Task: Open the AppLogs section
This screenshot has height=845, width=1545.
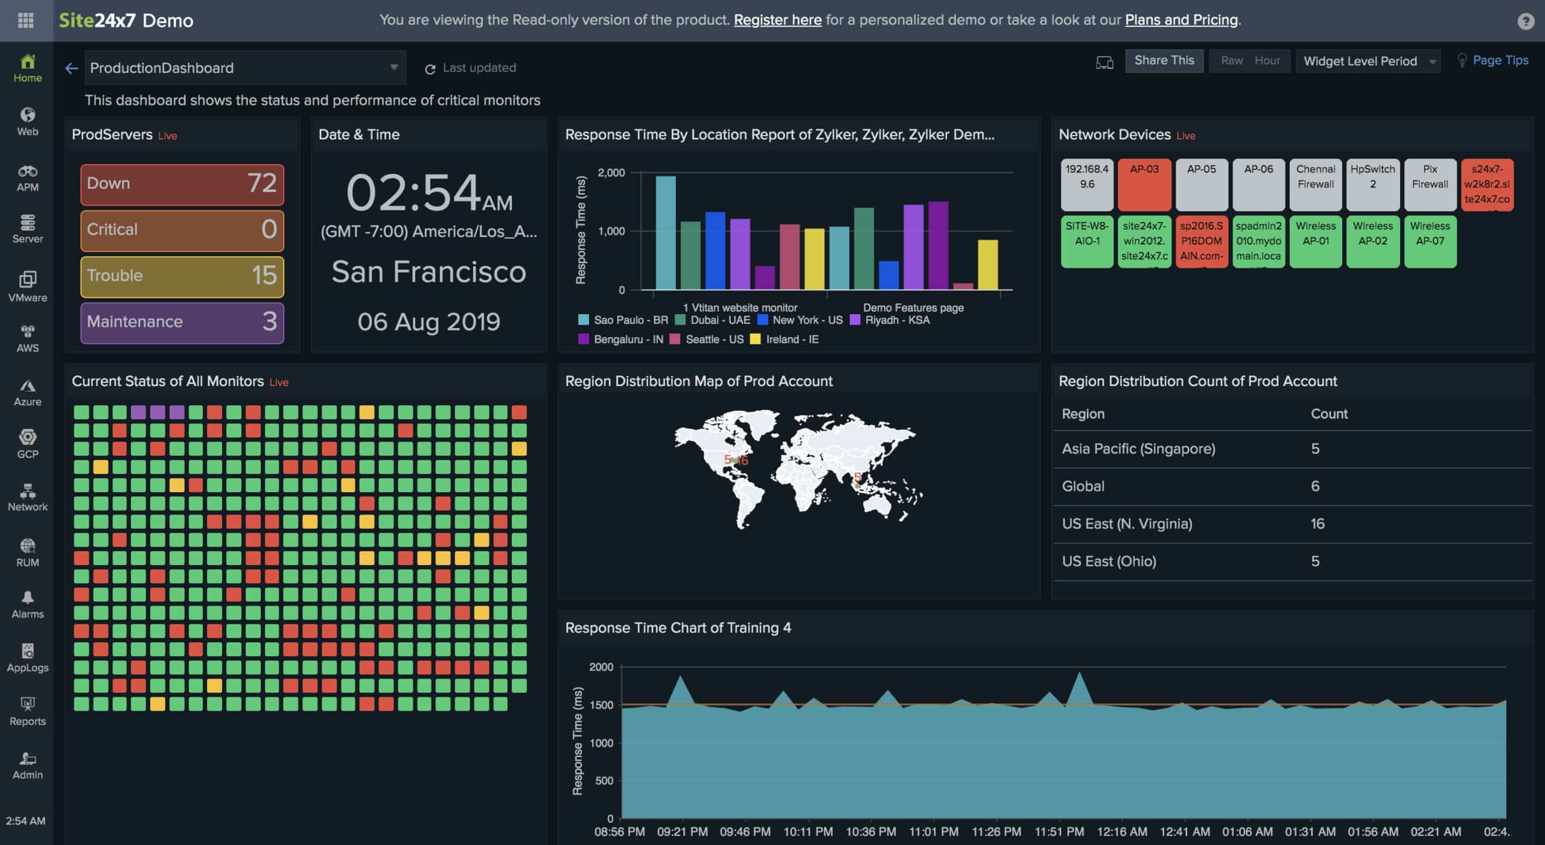Action: (27, 656)
